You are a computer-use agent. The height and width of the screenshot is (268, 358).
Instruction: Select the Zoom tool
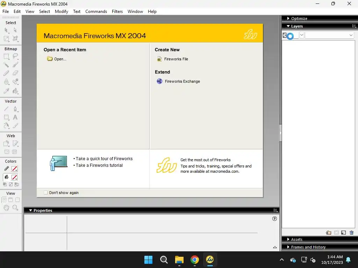(15, 208)
